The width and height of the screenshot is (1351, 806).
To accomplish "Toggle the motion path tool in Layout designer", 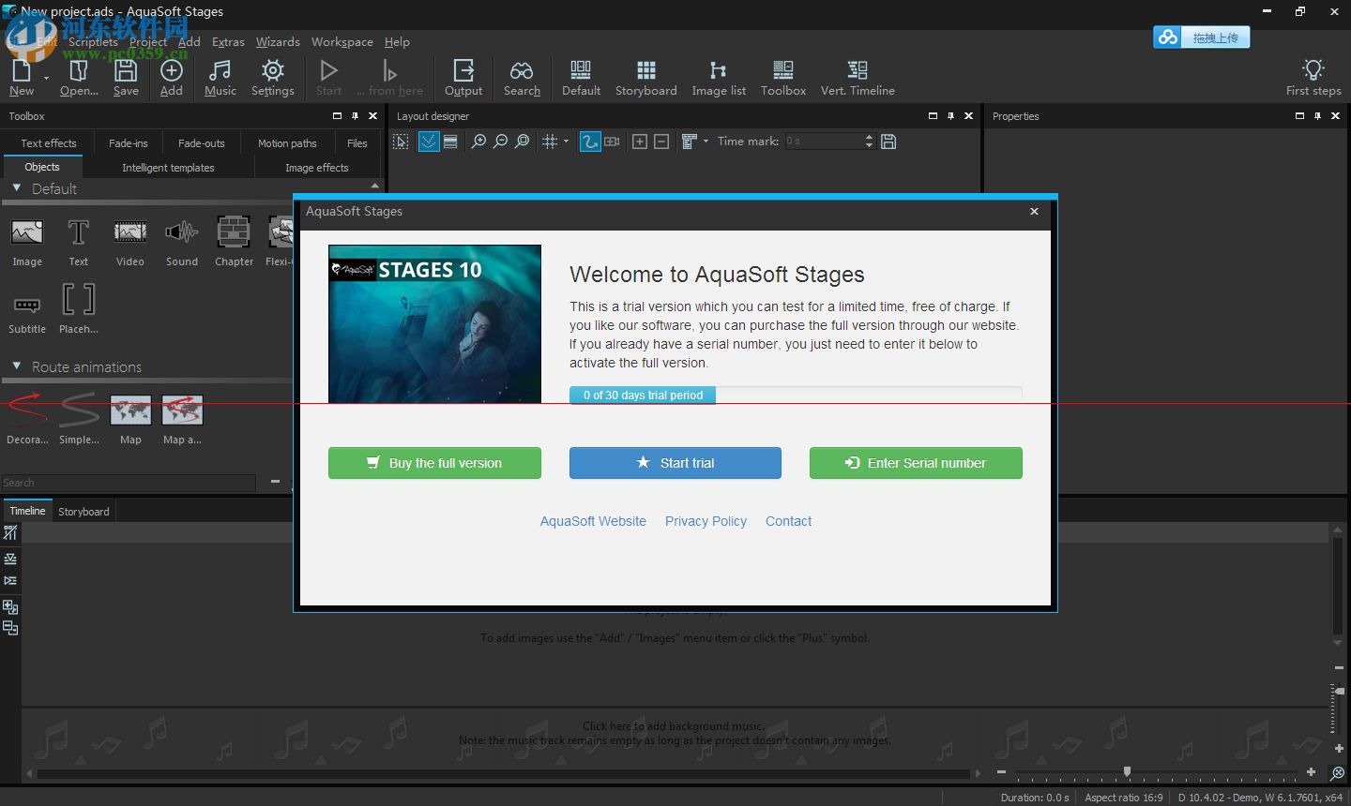I will tap(590, 142).
